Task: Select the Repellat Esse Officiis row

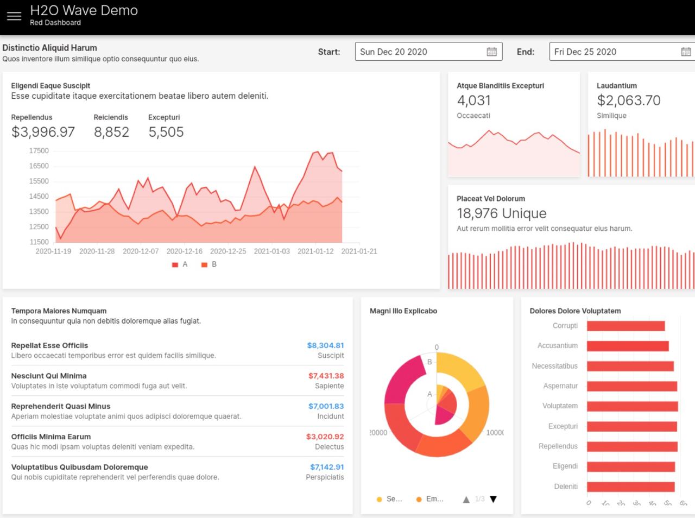Action: click(178, 350)
